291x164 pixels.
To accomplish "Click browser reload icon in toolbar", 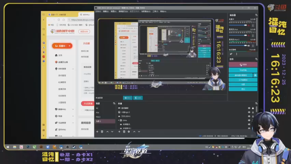I will (x=59, y=20).
